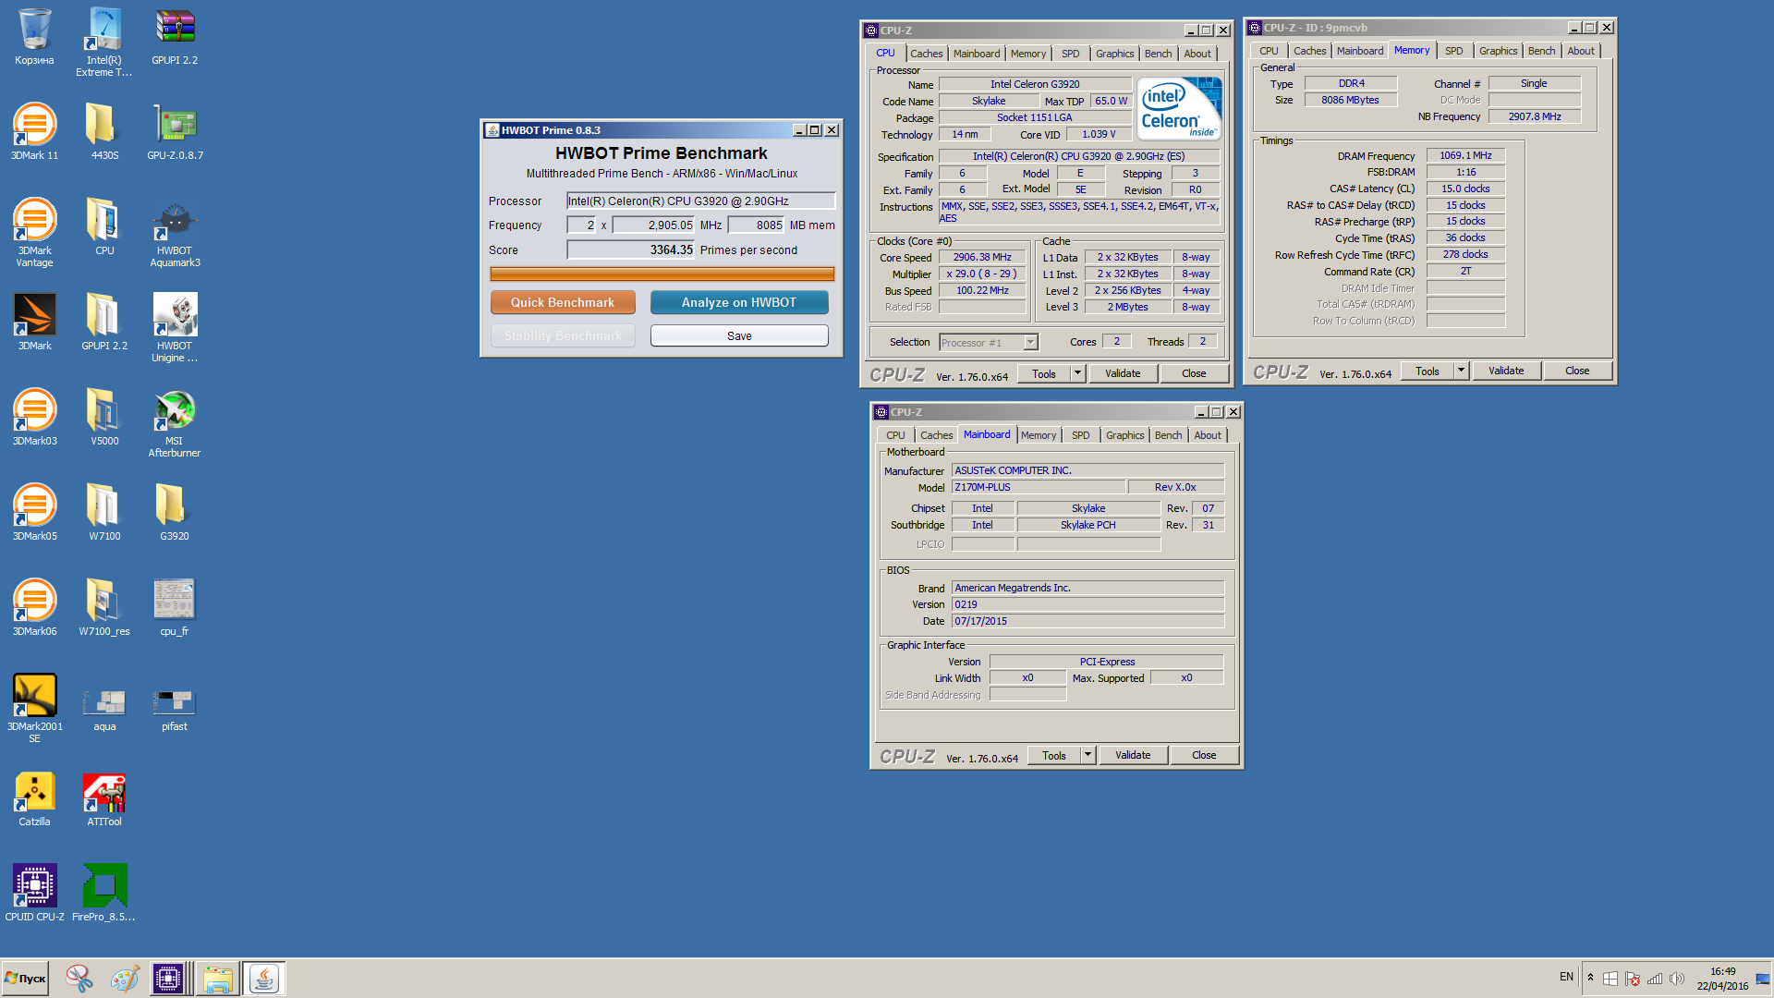
Task: Switch to Memory tab in Mainboard CPU-Z window
Action: [1039, 435]
